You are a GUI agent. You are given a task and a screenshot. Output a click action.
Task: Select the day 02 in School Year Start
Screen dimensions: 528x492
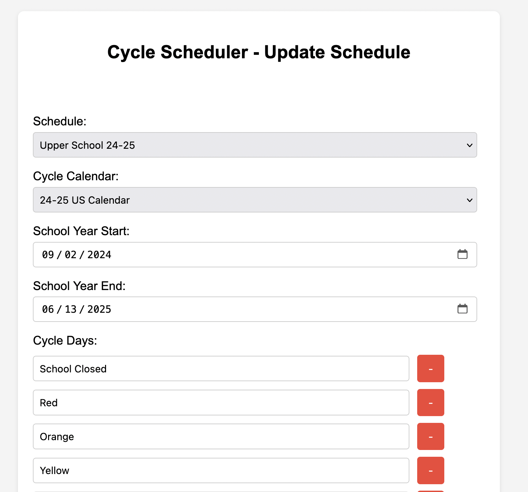tap(70, 255)
